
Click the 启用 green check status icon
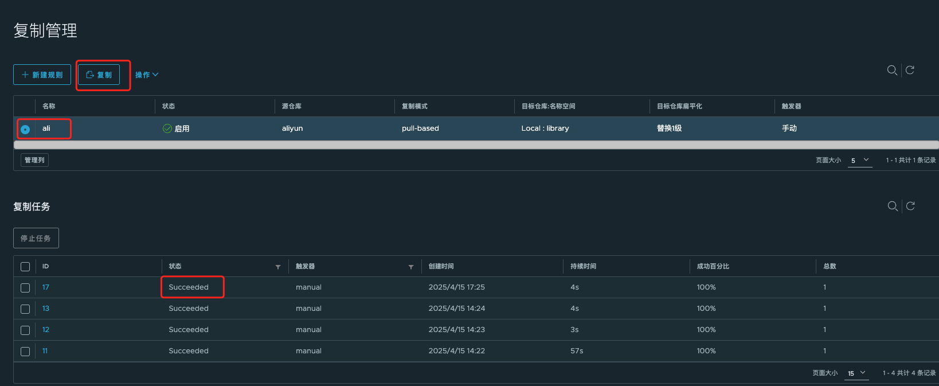[167, 128]
